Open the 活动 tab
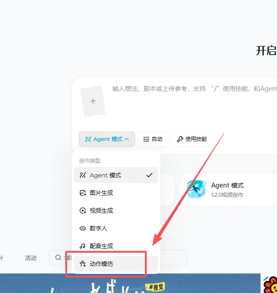Screen dimensions: 277x293 31,258
